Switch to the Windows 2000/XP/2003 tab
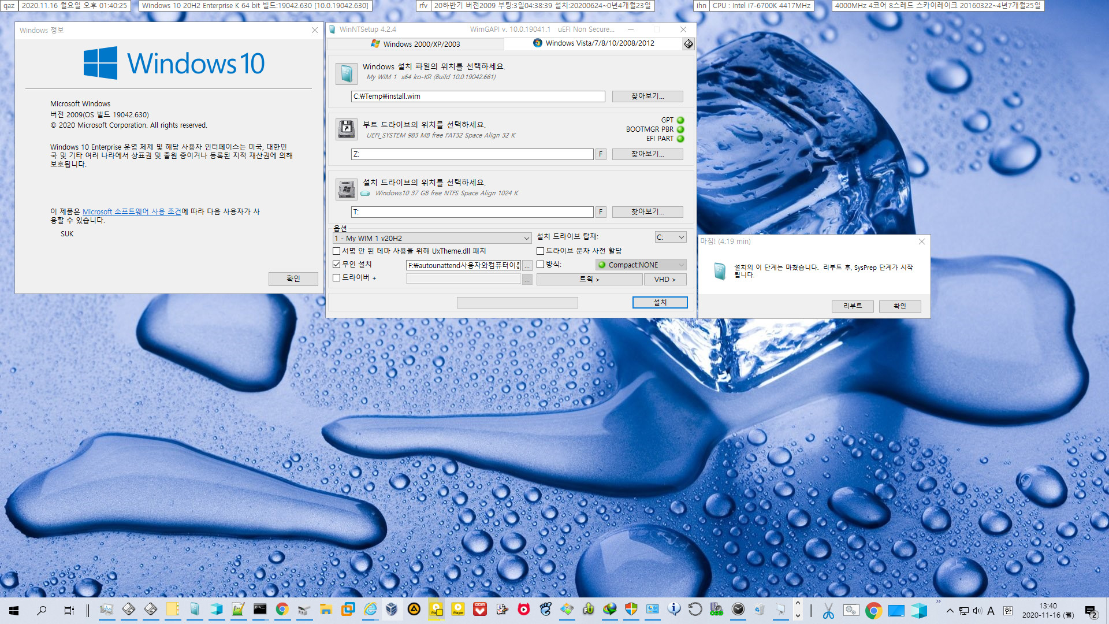 click(x=416, y=44)
